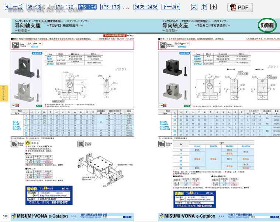Click the black SHAN thick holder photo
Screen dimensions: 280x222
pos(173,67)
